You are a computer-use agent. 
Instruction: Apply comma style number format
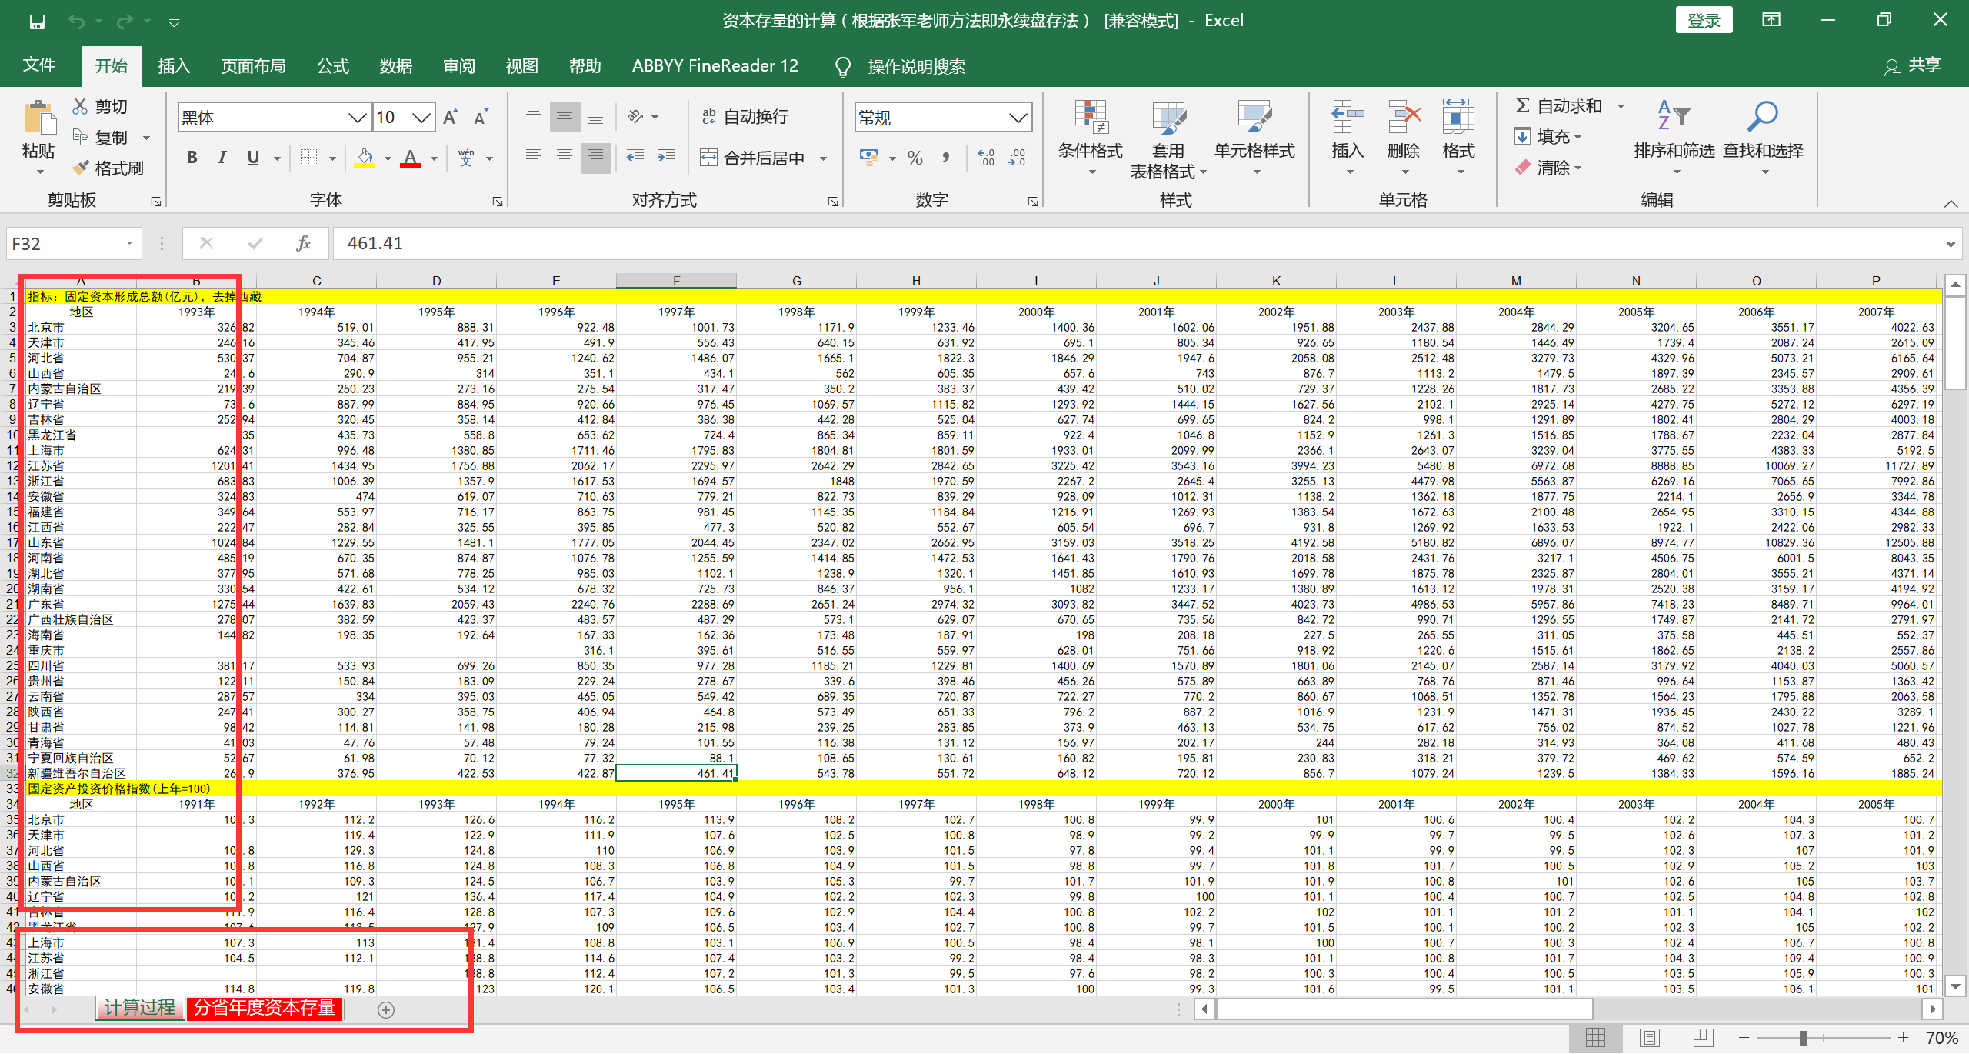945,158
